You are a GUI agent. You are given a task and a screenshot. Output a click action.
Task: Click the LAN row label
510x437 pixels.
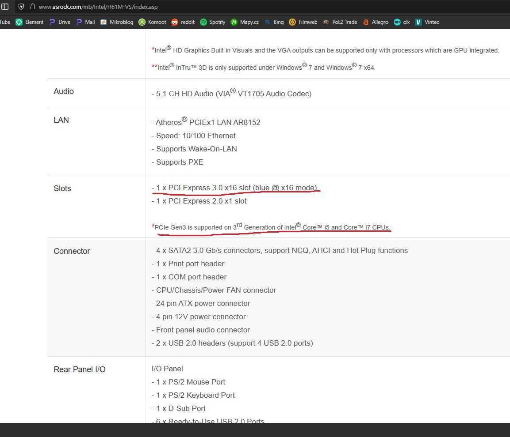[x=61, y=120]
